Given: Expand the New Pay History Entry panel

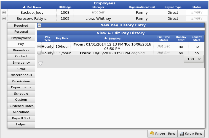Looking at the screenshot, I should pyautogui.click(x=39, y=25).
